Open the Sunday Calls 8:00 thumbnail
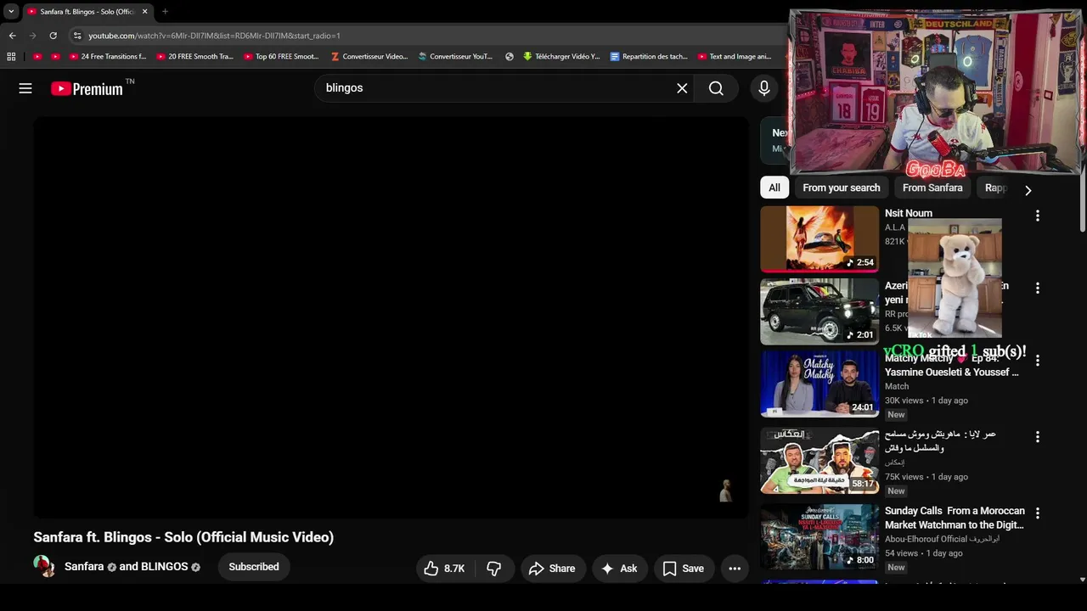This screenshot has width=1087, height=611. (819, 537)
